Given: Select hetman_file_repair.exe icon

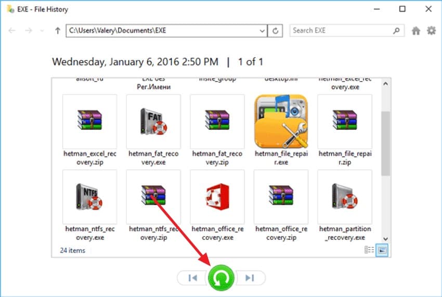Looking at the screenshot, I should click(x=281, y=121).
